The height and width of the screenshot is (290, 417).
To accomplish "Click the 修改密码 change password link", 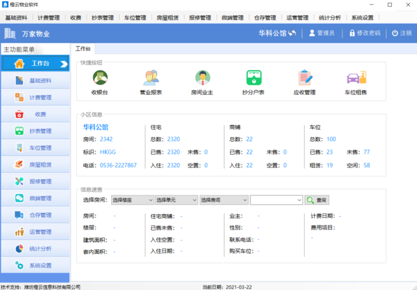I will tap(365, 33).
